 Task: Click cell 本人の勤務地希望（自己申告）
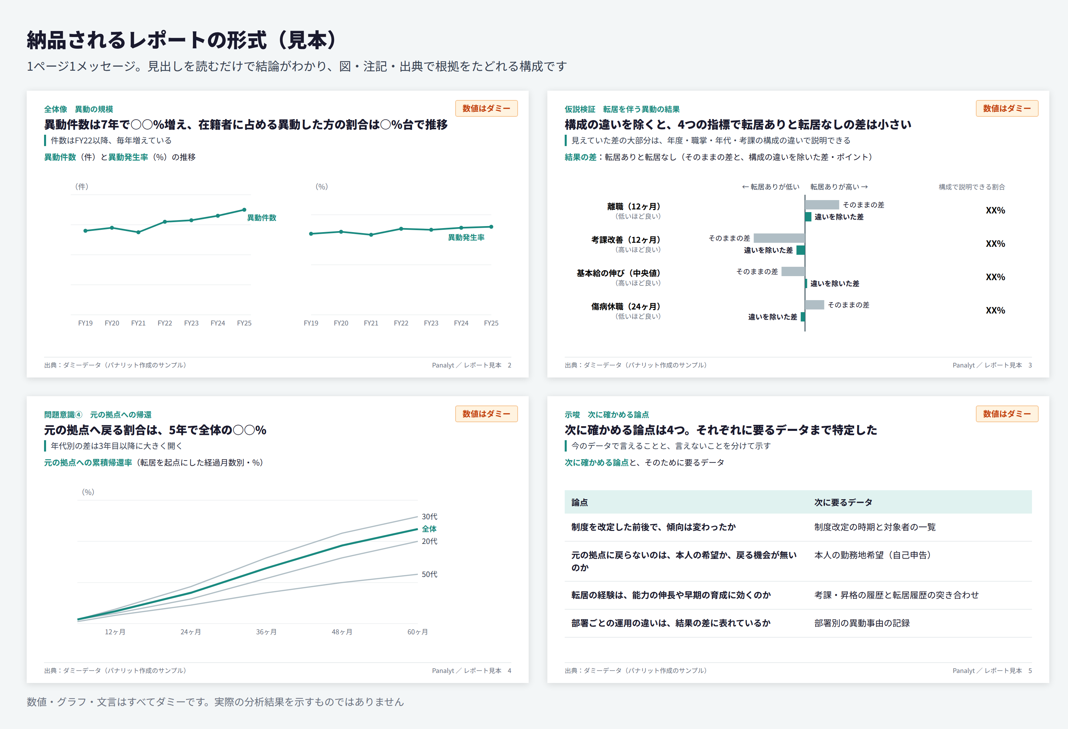[x=873, y=555]
